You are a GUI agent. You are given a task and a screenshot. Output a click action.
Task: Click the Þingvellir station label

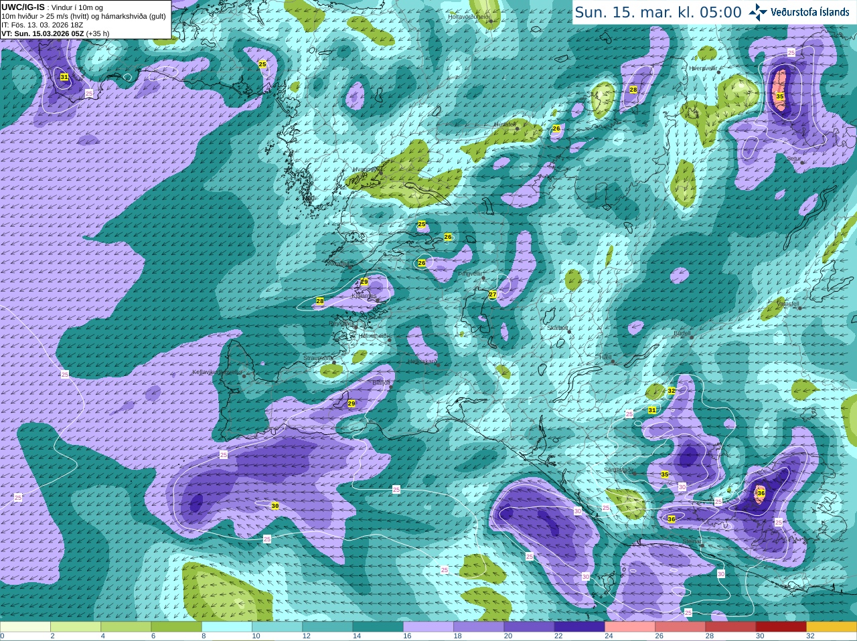point(470,274)
